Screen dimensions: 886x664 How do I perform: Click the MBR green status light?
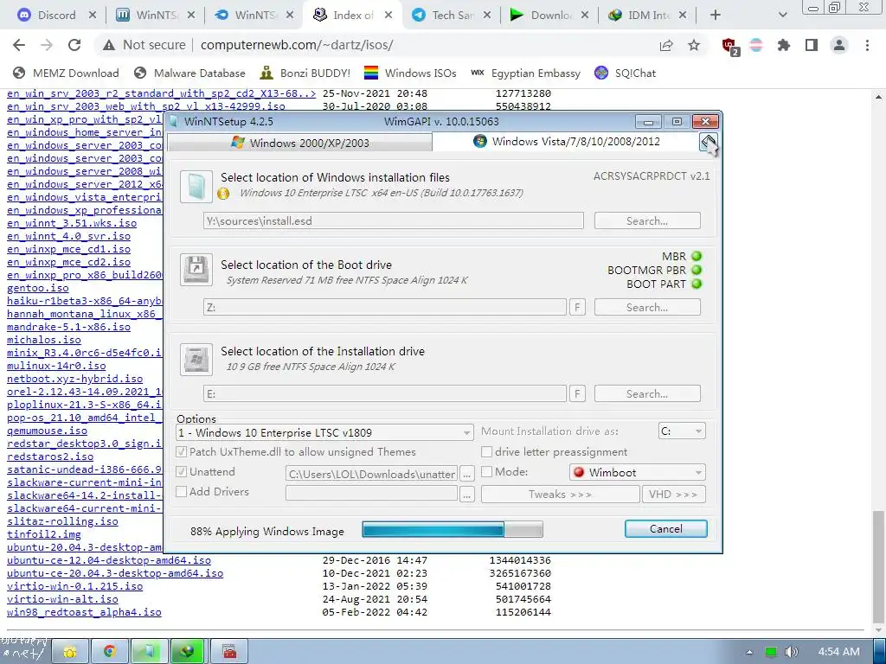pyautogui.click(x=697, y=256)
